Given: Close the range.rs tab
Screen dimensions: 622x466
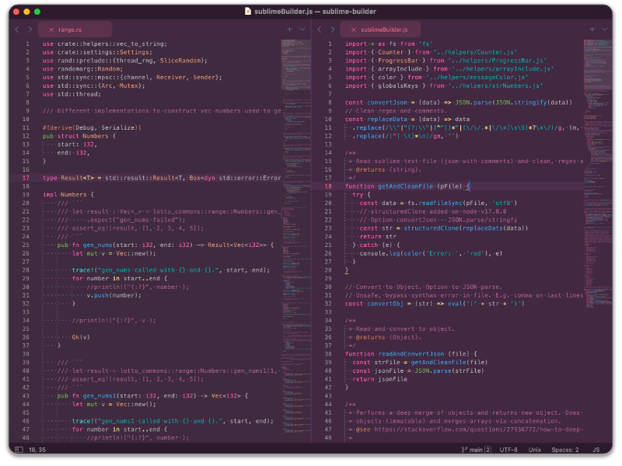Looking at the screenshot, I should pos(51,30).
